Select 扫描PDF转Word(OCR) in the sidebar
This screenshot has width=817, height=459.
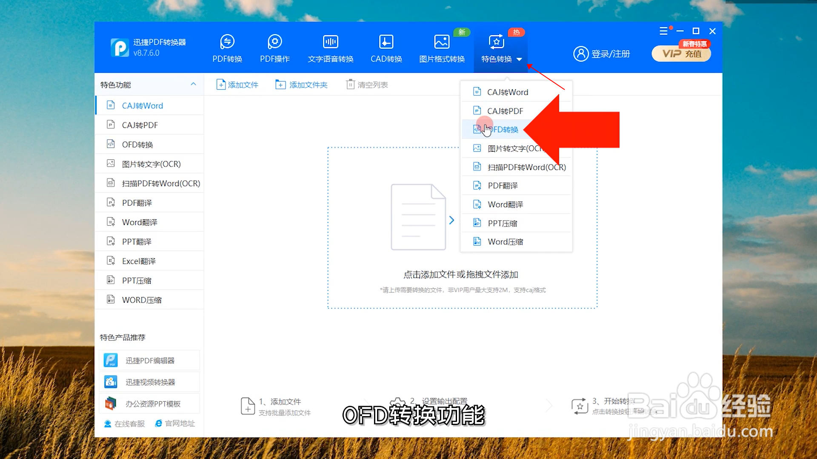point(149,183)
